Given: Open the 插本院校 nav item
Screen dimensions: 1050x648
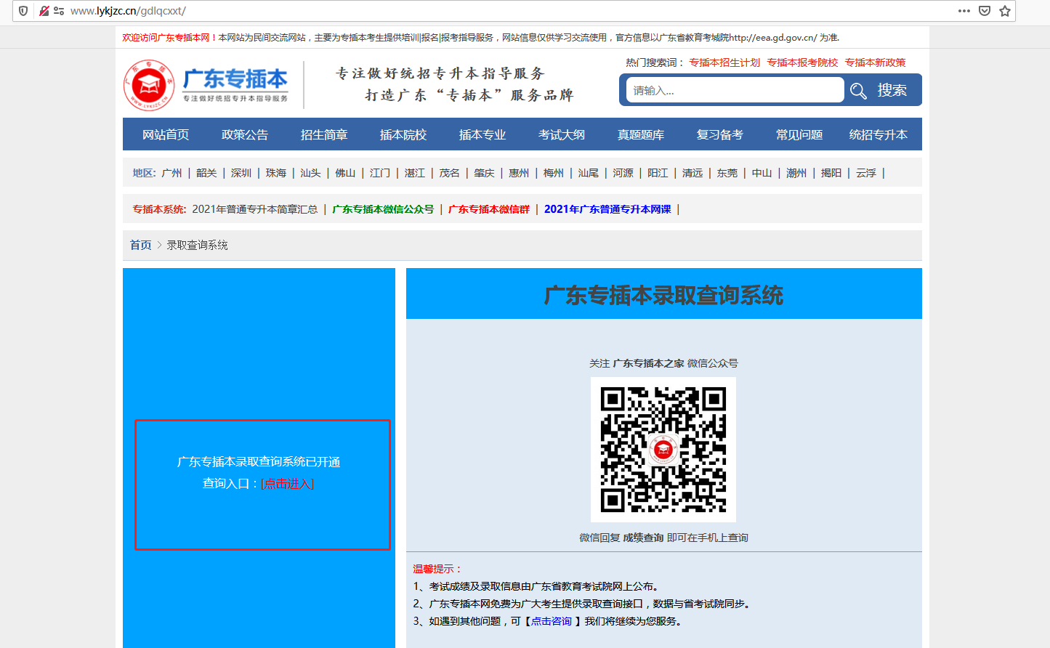Looking at the screenshot, I should (x=403, y=134).
